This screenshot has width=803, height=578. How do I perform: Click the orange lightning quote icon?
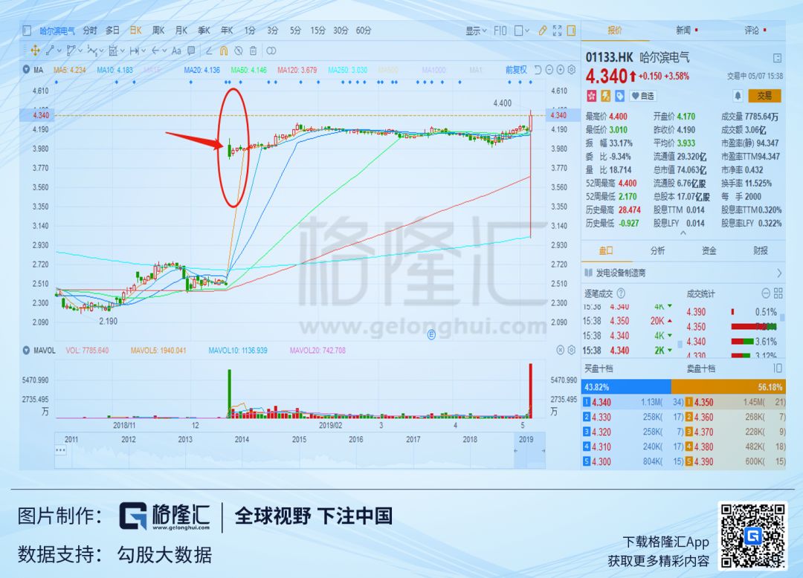(606, 96)
